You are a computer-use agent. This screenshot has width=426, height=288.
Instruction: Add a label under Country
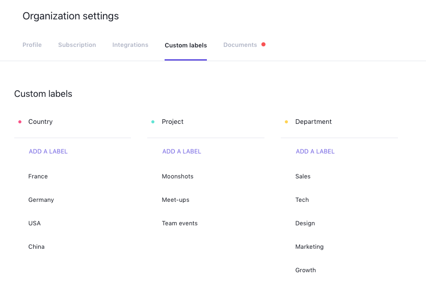pos(48,151)
